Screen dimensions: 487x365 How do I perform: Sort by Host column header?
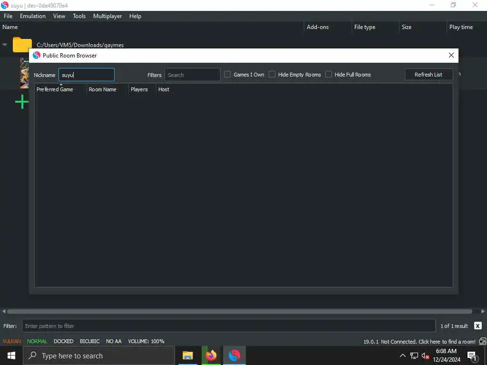point(164,89)
